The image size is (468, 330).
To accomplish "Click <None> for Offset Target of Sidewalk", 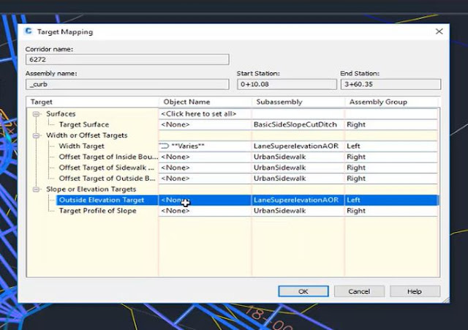I will pos(205,168).
